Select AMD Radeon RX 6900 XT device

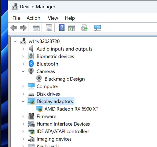click(71, 109)
